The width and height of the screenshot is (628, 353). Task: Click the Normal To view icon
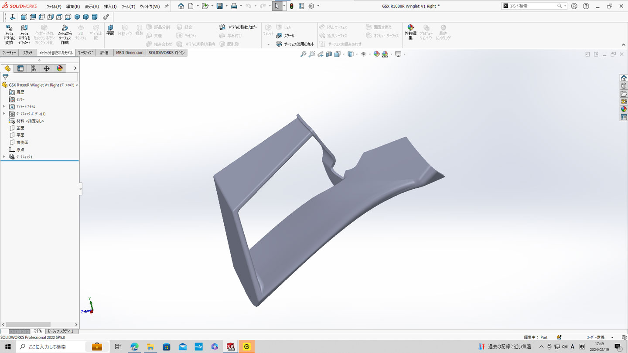[x=12, y=17]
